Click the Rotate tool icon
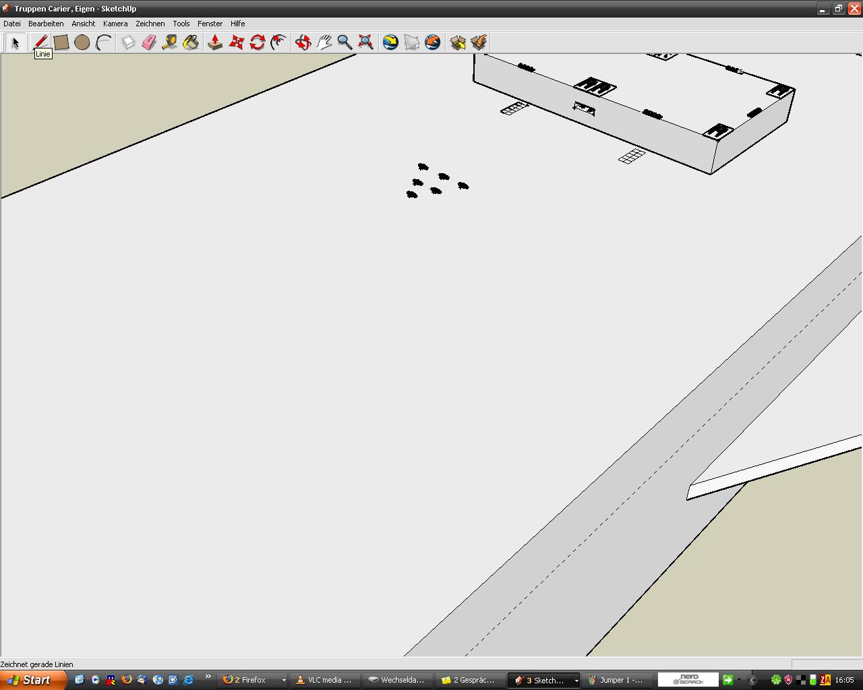The width and height of the screenshot is (863, 690). point(258,42)
